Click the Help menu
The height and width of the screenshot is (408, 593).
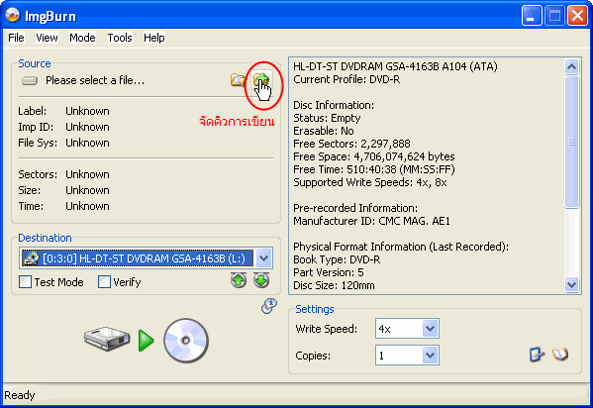(x=153, y=38)
